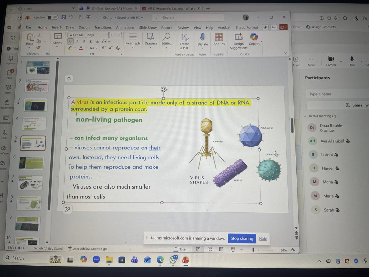Open the Transitions ribbon tab
Image resolution: width=369 pixels, height=277 pixels.
click(103, 27)
